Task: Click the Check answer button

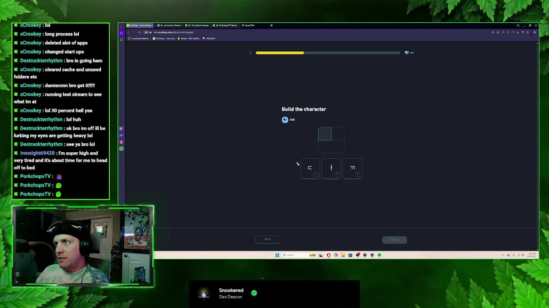Action: point(395,240)
